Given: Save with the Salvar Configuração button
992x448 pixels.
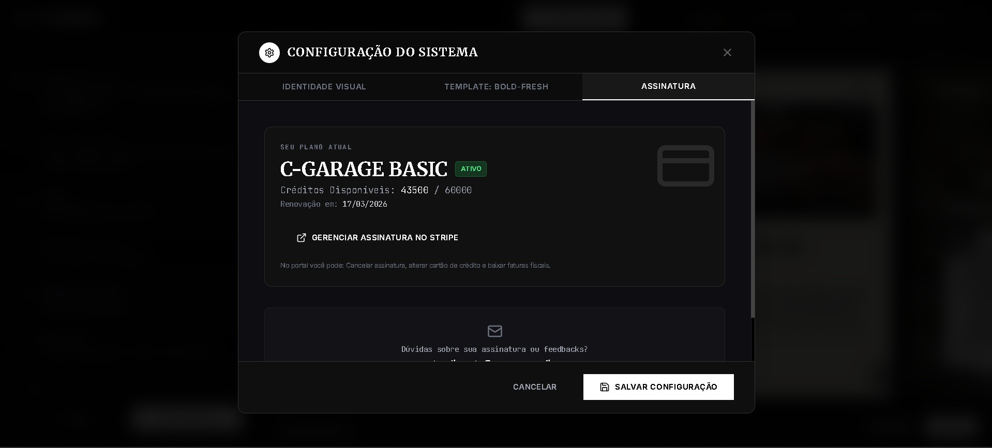Looking at the screenshot, I should (658, 387).
